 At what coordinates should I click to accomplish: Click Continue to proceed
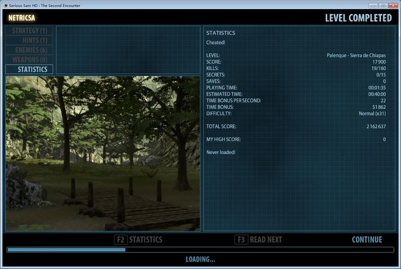[x=367, y=239]
